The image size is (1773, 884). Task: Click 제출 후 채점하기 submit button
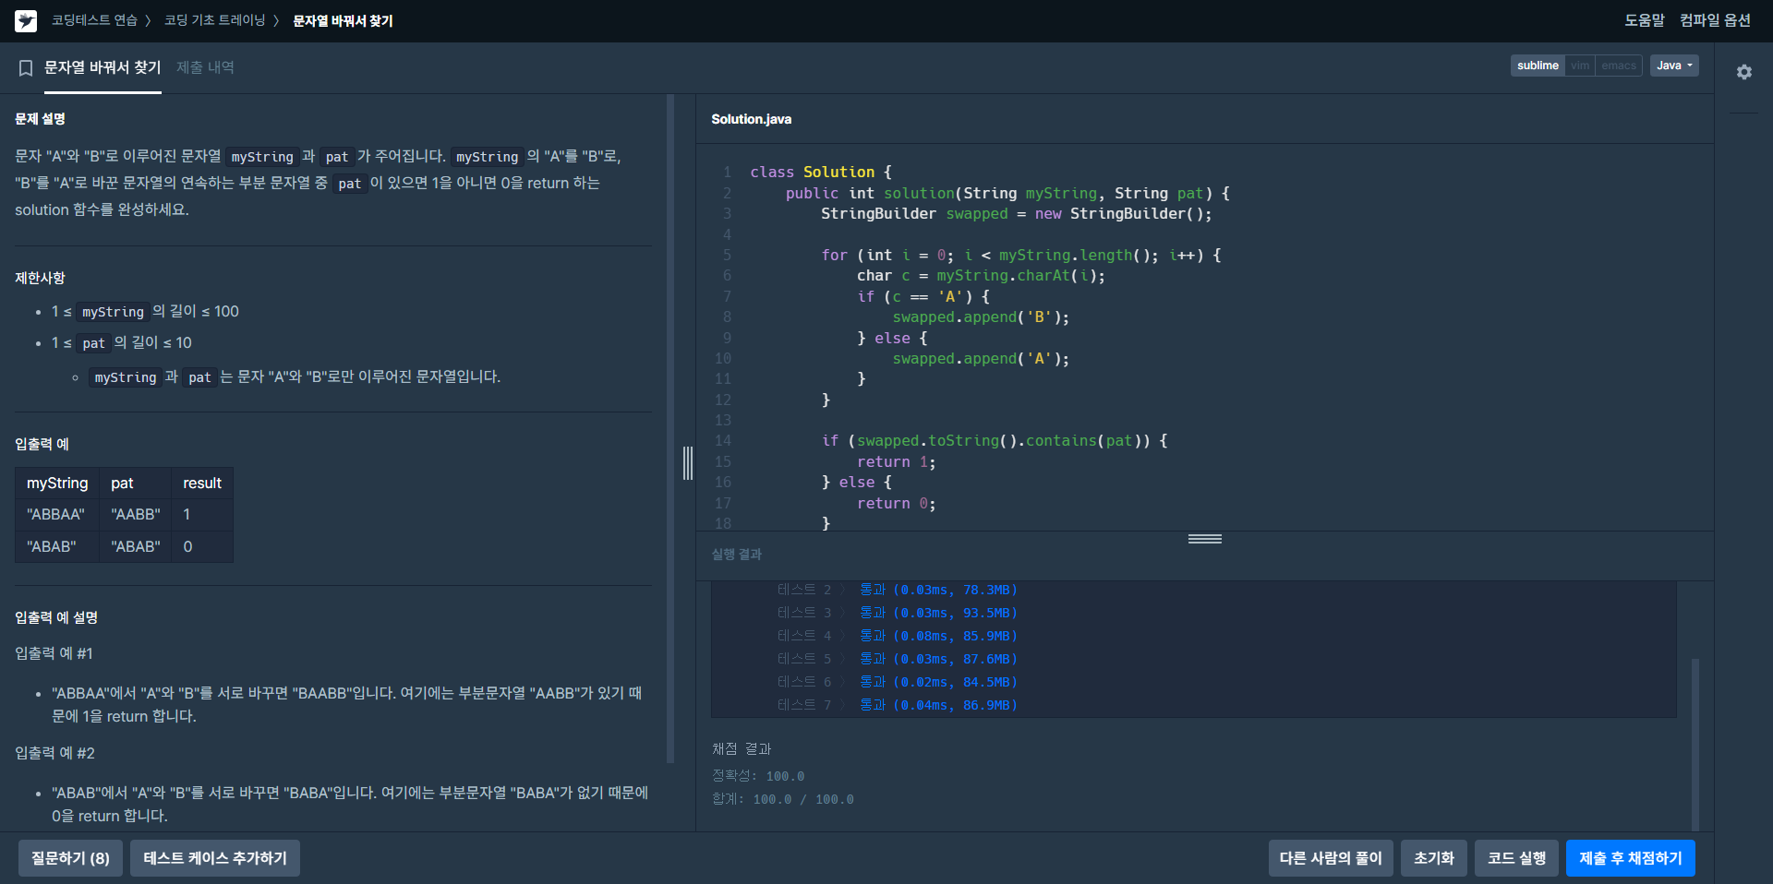point(1631,858)
